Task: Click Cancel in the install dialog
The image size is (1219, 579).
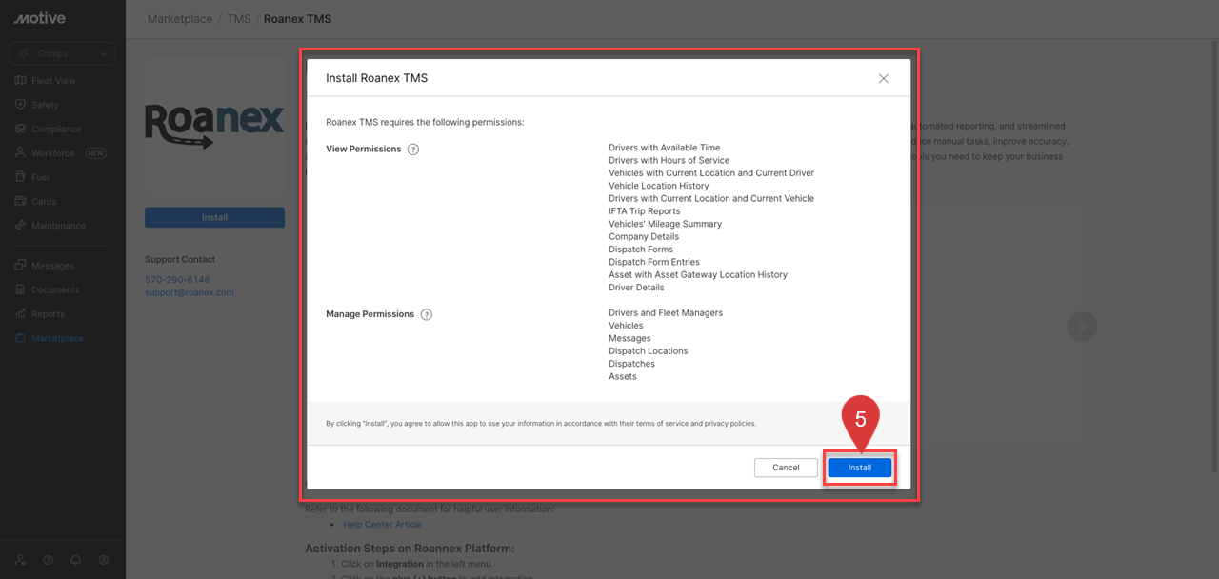Action: [786, 468]
